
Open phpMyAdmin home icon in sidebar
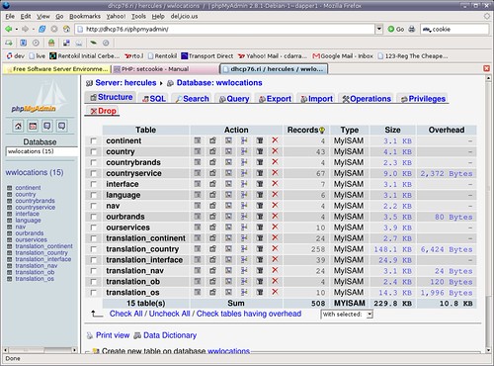pos(18,126)
